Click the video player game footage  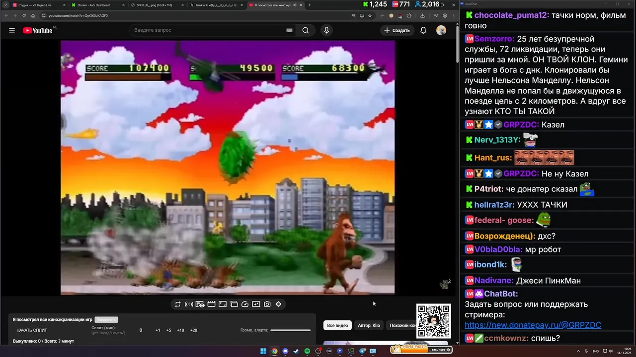[x=228, y=168]
